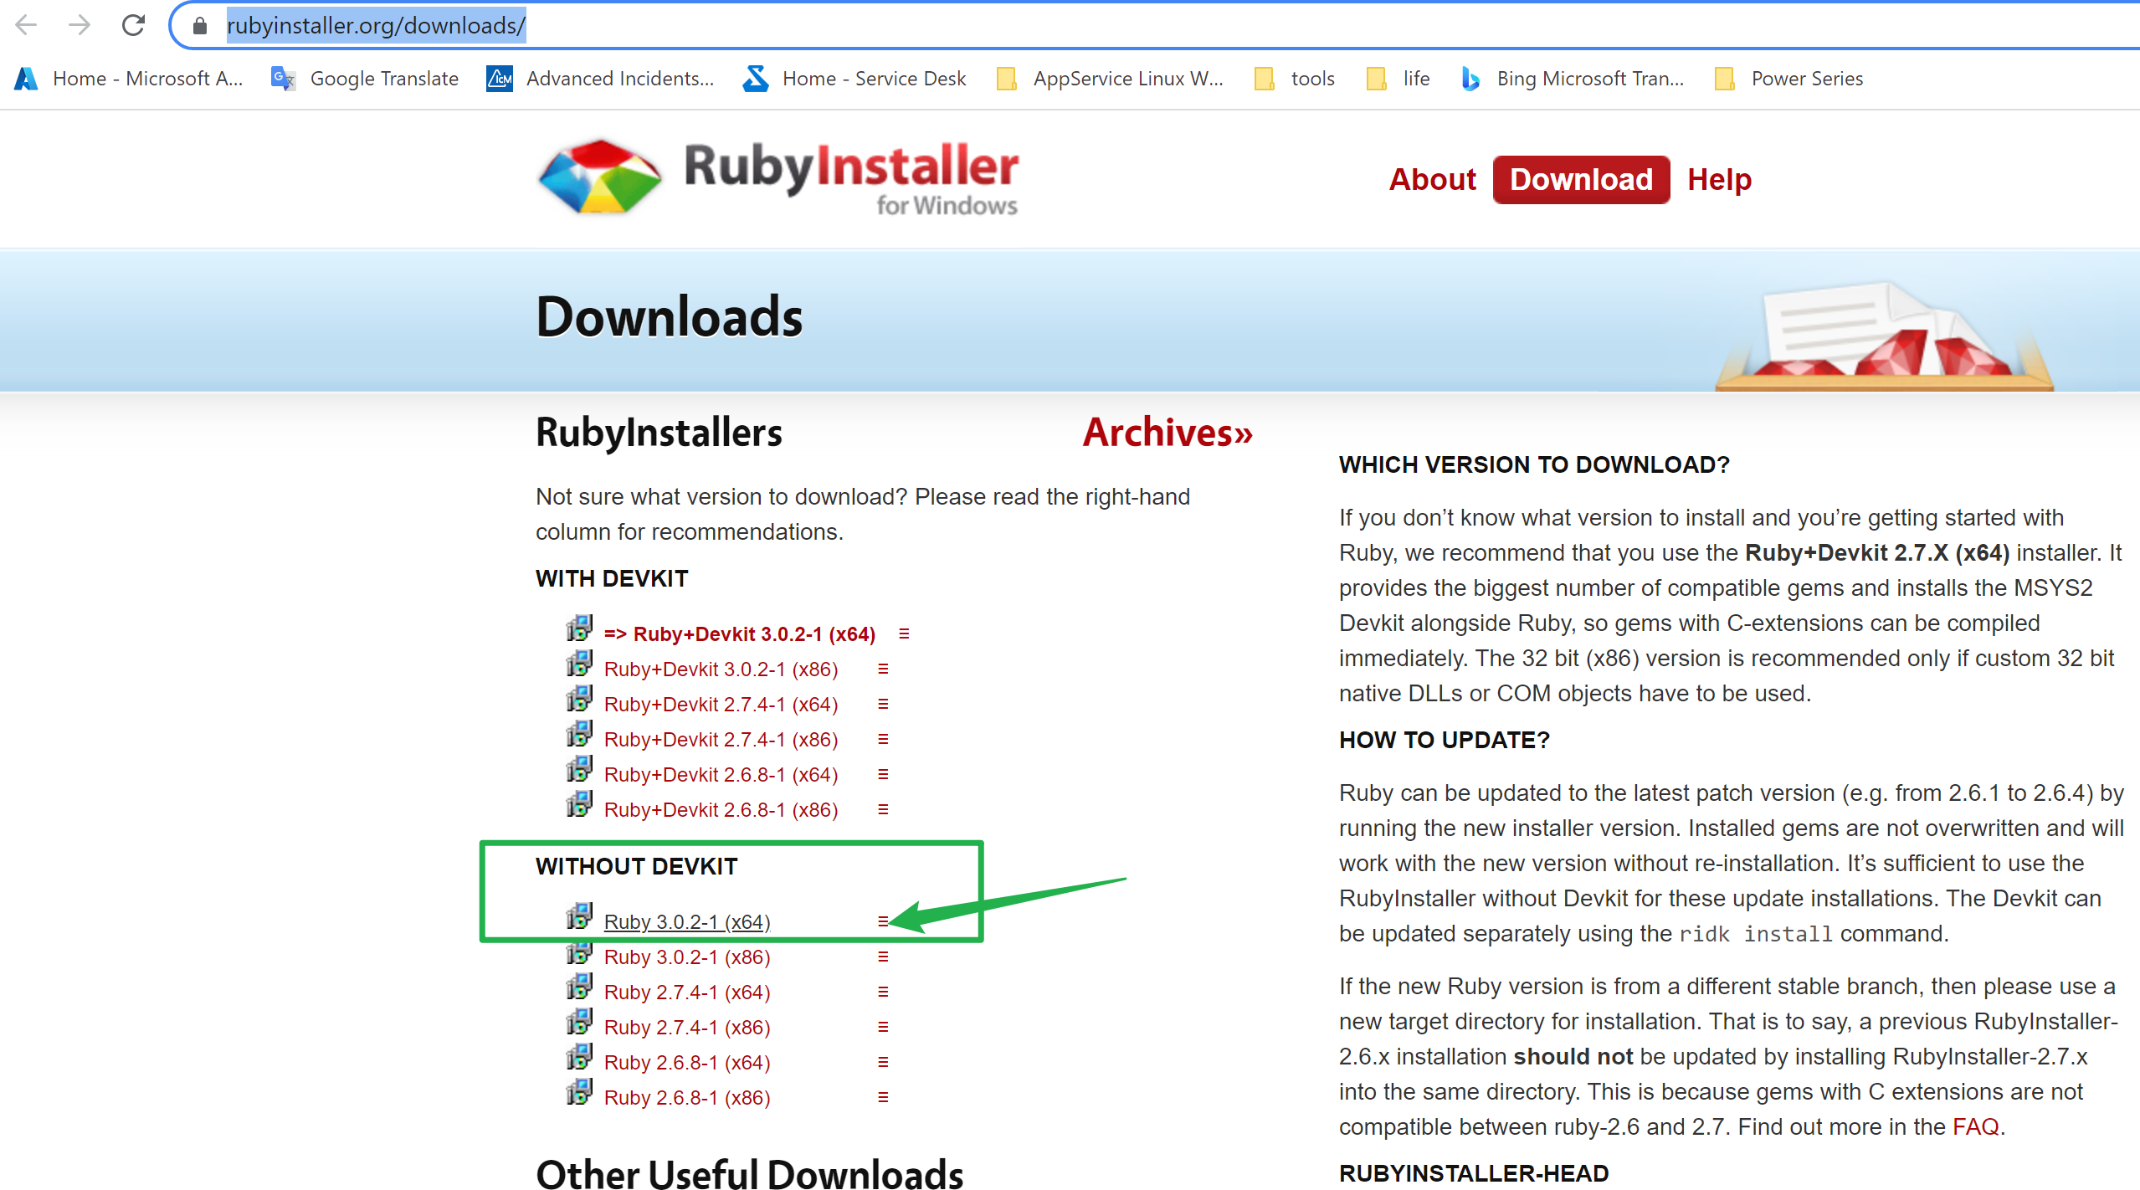Open the Power Series bookmark folder
2140x1190 pixels.
(x=1789, y=79)
